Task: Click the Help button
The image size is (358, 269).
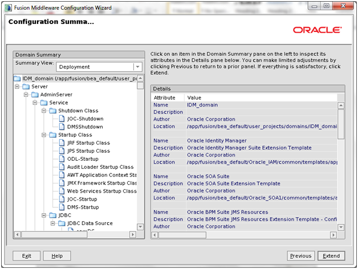Action: pyautogui.click(x=57, y=256)
